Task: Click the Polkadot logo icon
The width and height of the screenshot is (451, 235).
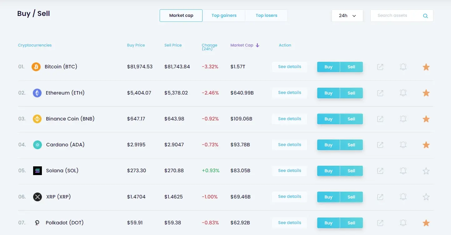Action: (x=37, y=223)
